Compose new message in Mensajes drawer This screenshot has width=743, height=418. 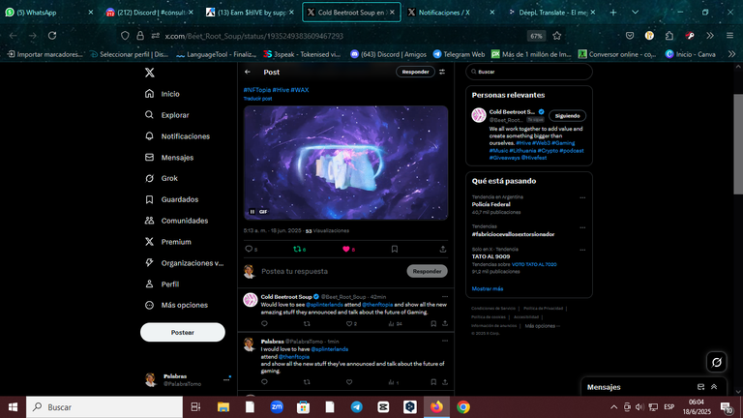coord(700,387)
